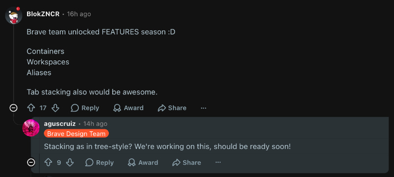Share aguscruiz's reply
This screenshot has width=394, height=177.
pos(187,162)
